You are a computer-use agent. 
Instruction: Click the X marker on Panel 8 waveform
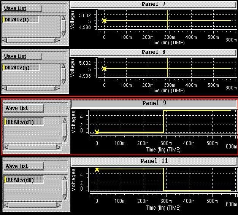click(x=104, y=68)
